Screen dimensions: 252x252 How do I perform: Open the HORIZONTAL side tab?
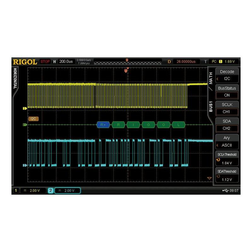coord(15,79)
